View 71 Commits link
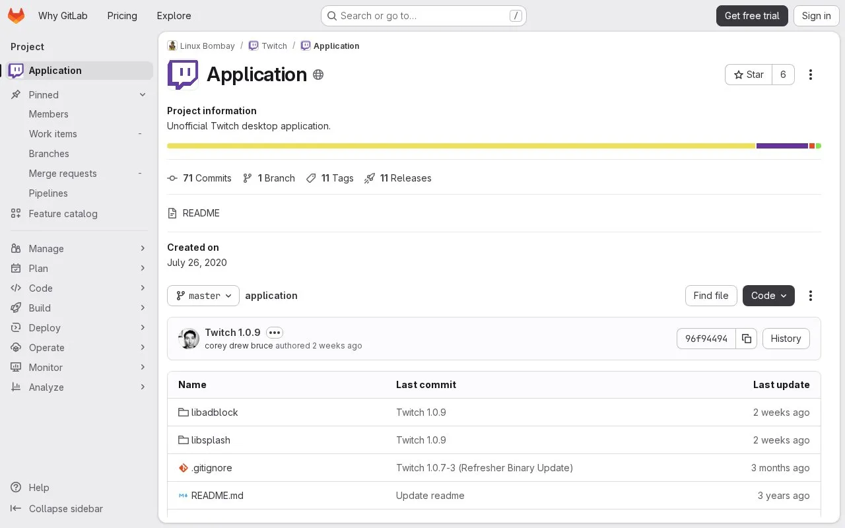The image size is (845, 528). [x=199, y=178]
